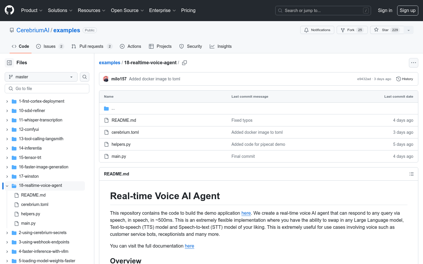
Task: Click the demo application 'here' link
Action: tap(246, 213)
